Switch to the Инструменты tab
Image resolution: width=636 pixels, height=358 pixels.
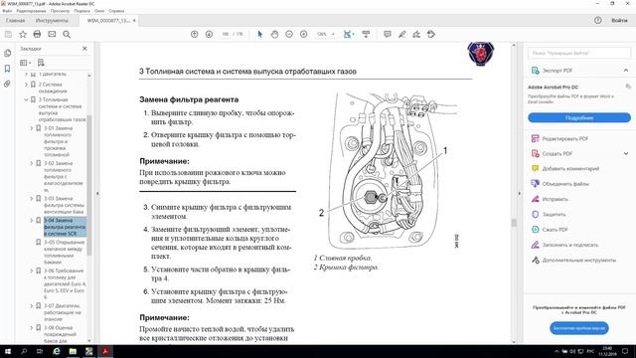[x=52, y=20]
